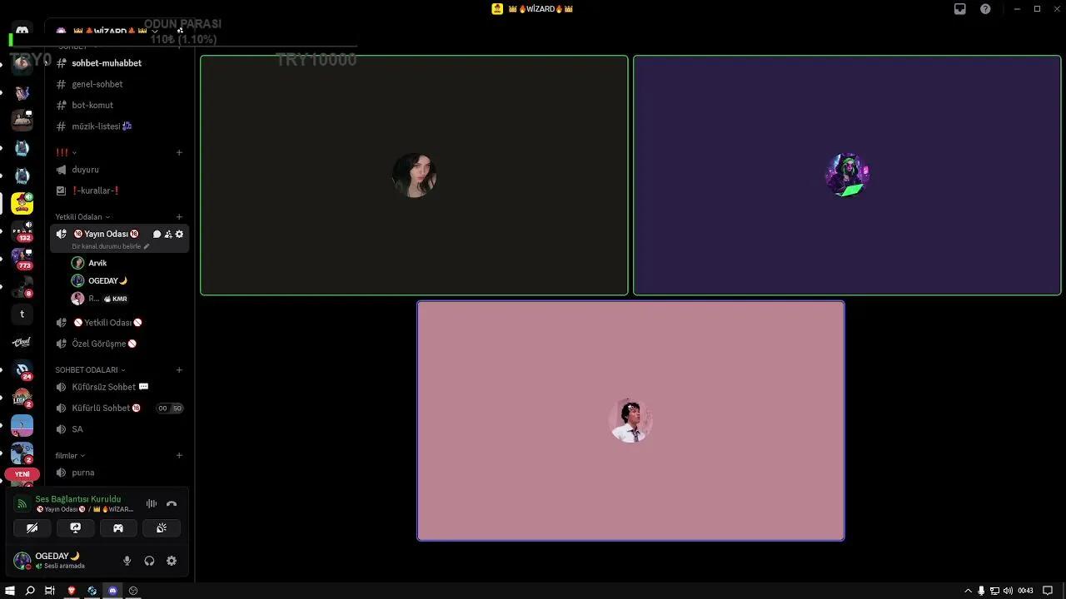The height and width of the screenshot is (599, 1066).
Task: Open Windows notification center
Action: click(x=1048, y=591)
